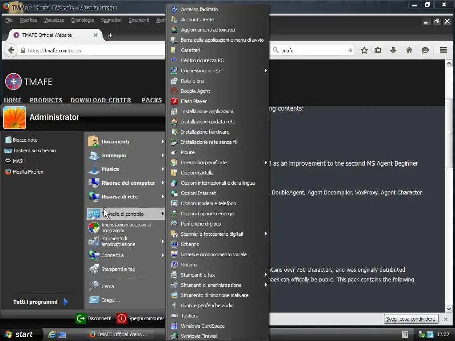This screenshot has height=341, width=455.
Task: Open Cronologia menu in Firefox
Action: 82,20
